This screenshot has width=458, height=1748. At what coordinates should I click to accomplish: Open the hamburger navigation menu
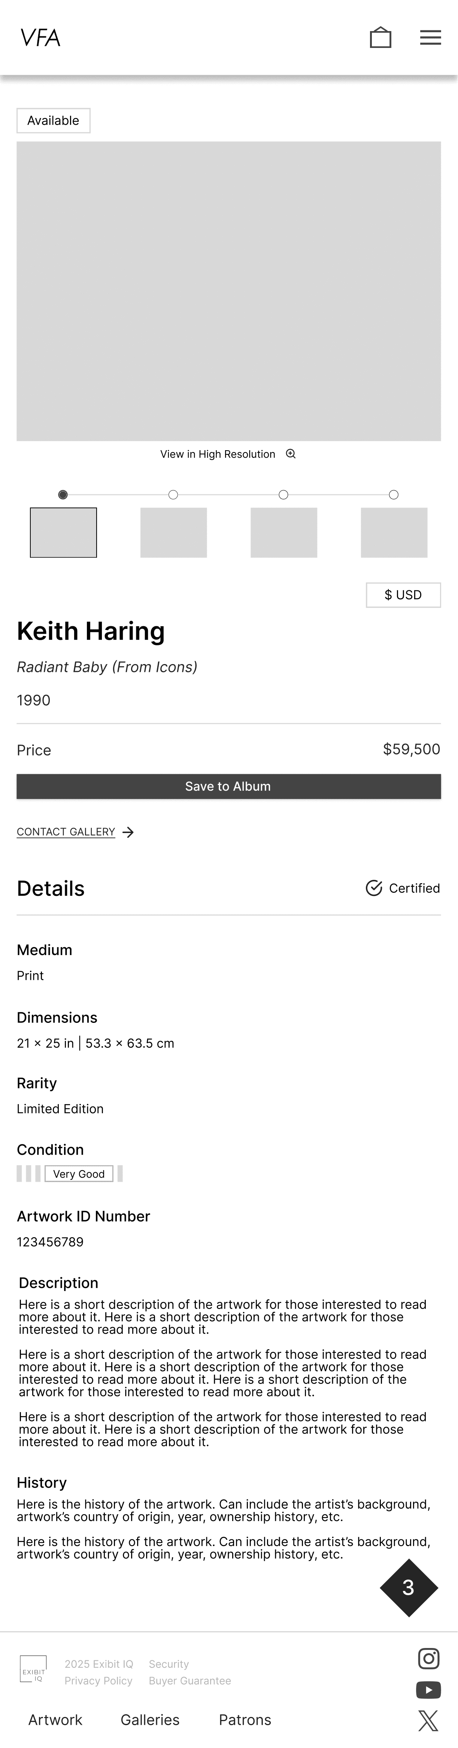430,37
